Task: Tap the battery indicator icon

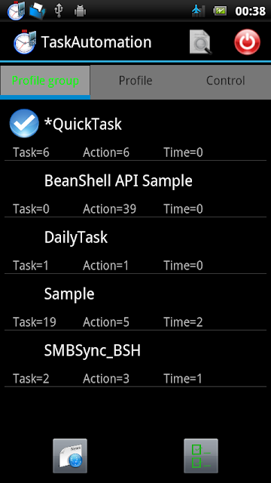Action: click(x=220, y=11)
